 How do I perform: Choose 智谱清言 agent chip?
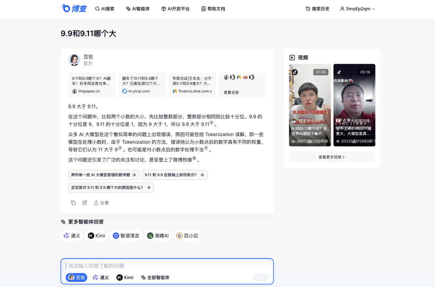(x=126, y=236)
